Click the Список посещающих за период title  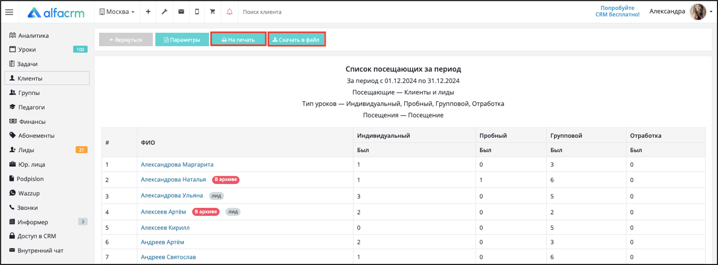[403, 69]
